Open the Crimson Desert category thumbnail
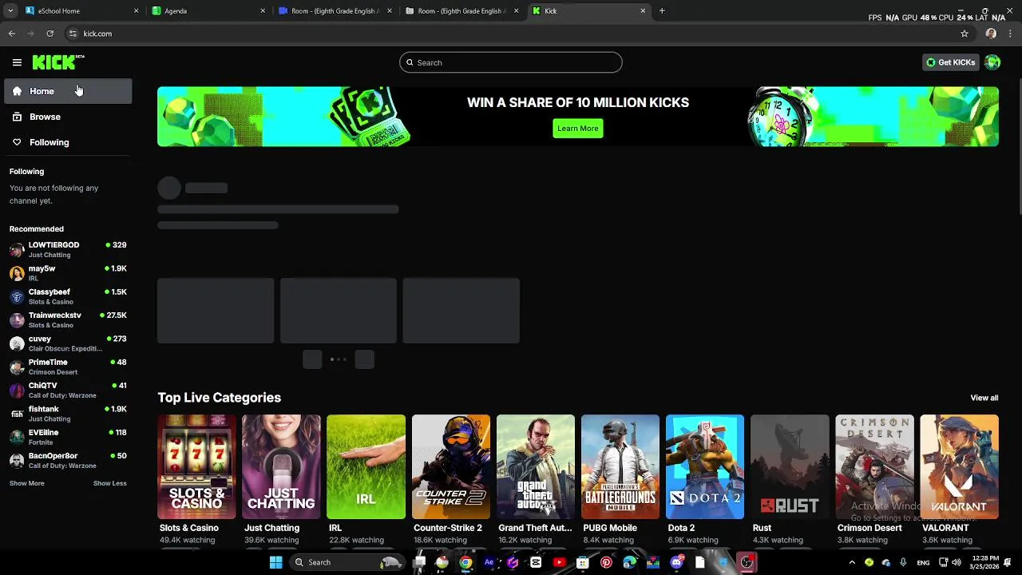This screenshot has height=575, width=1022. tap(874, 466)
